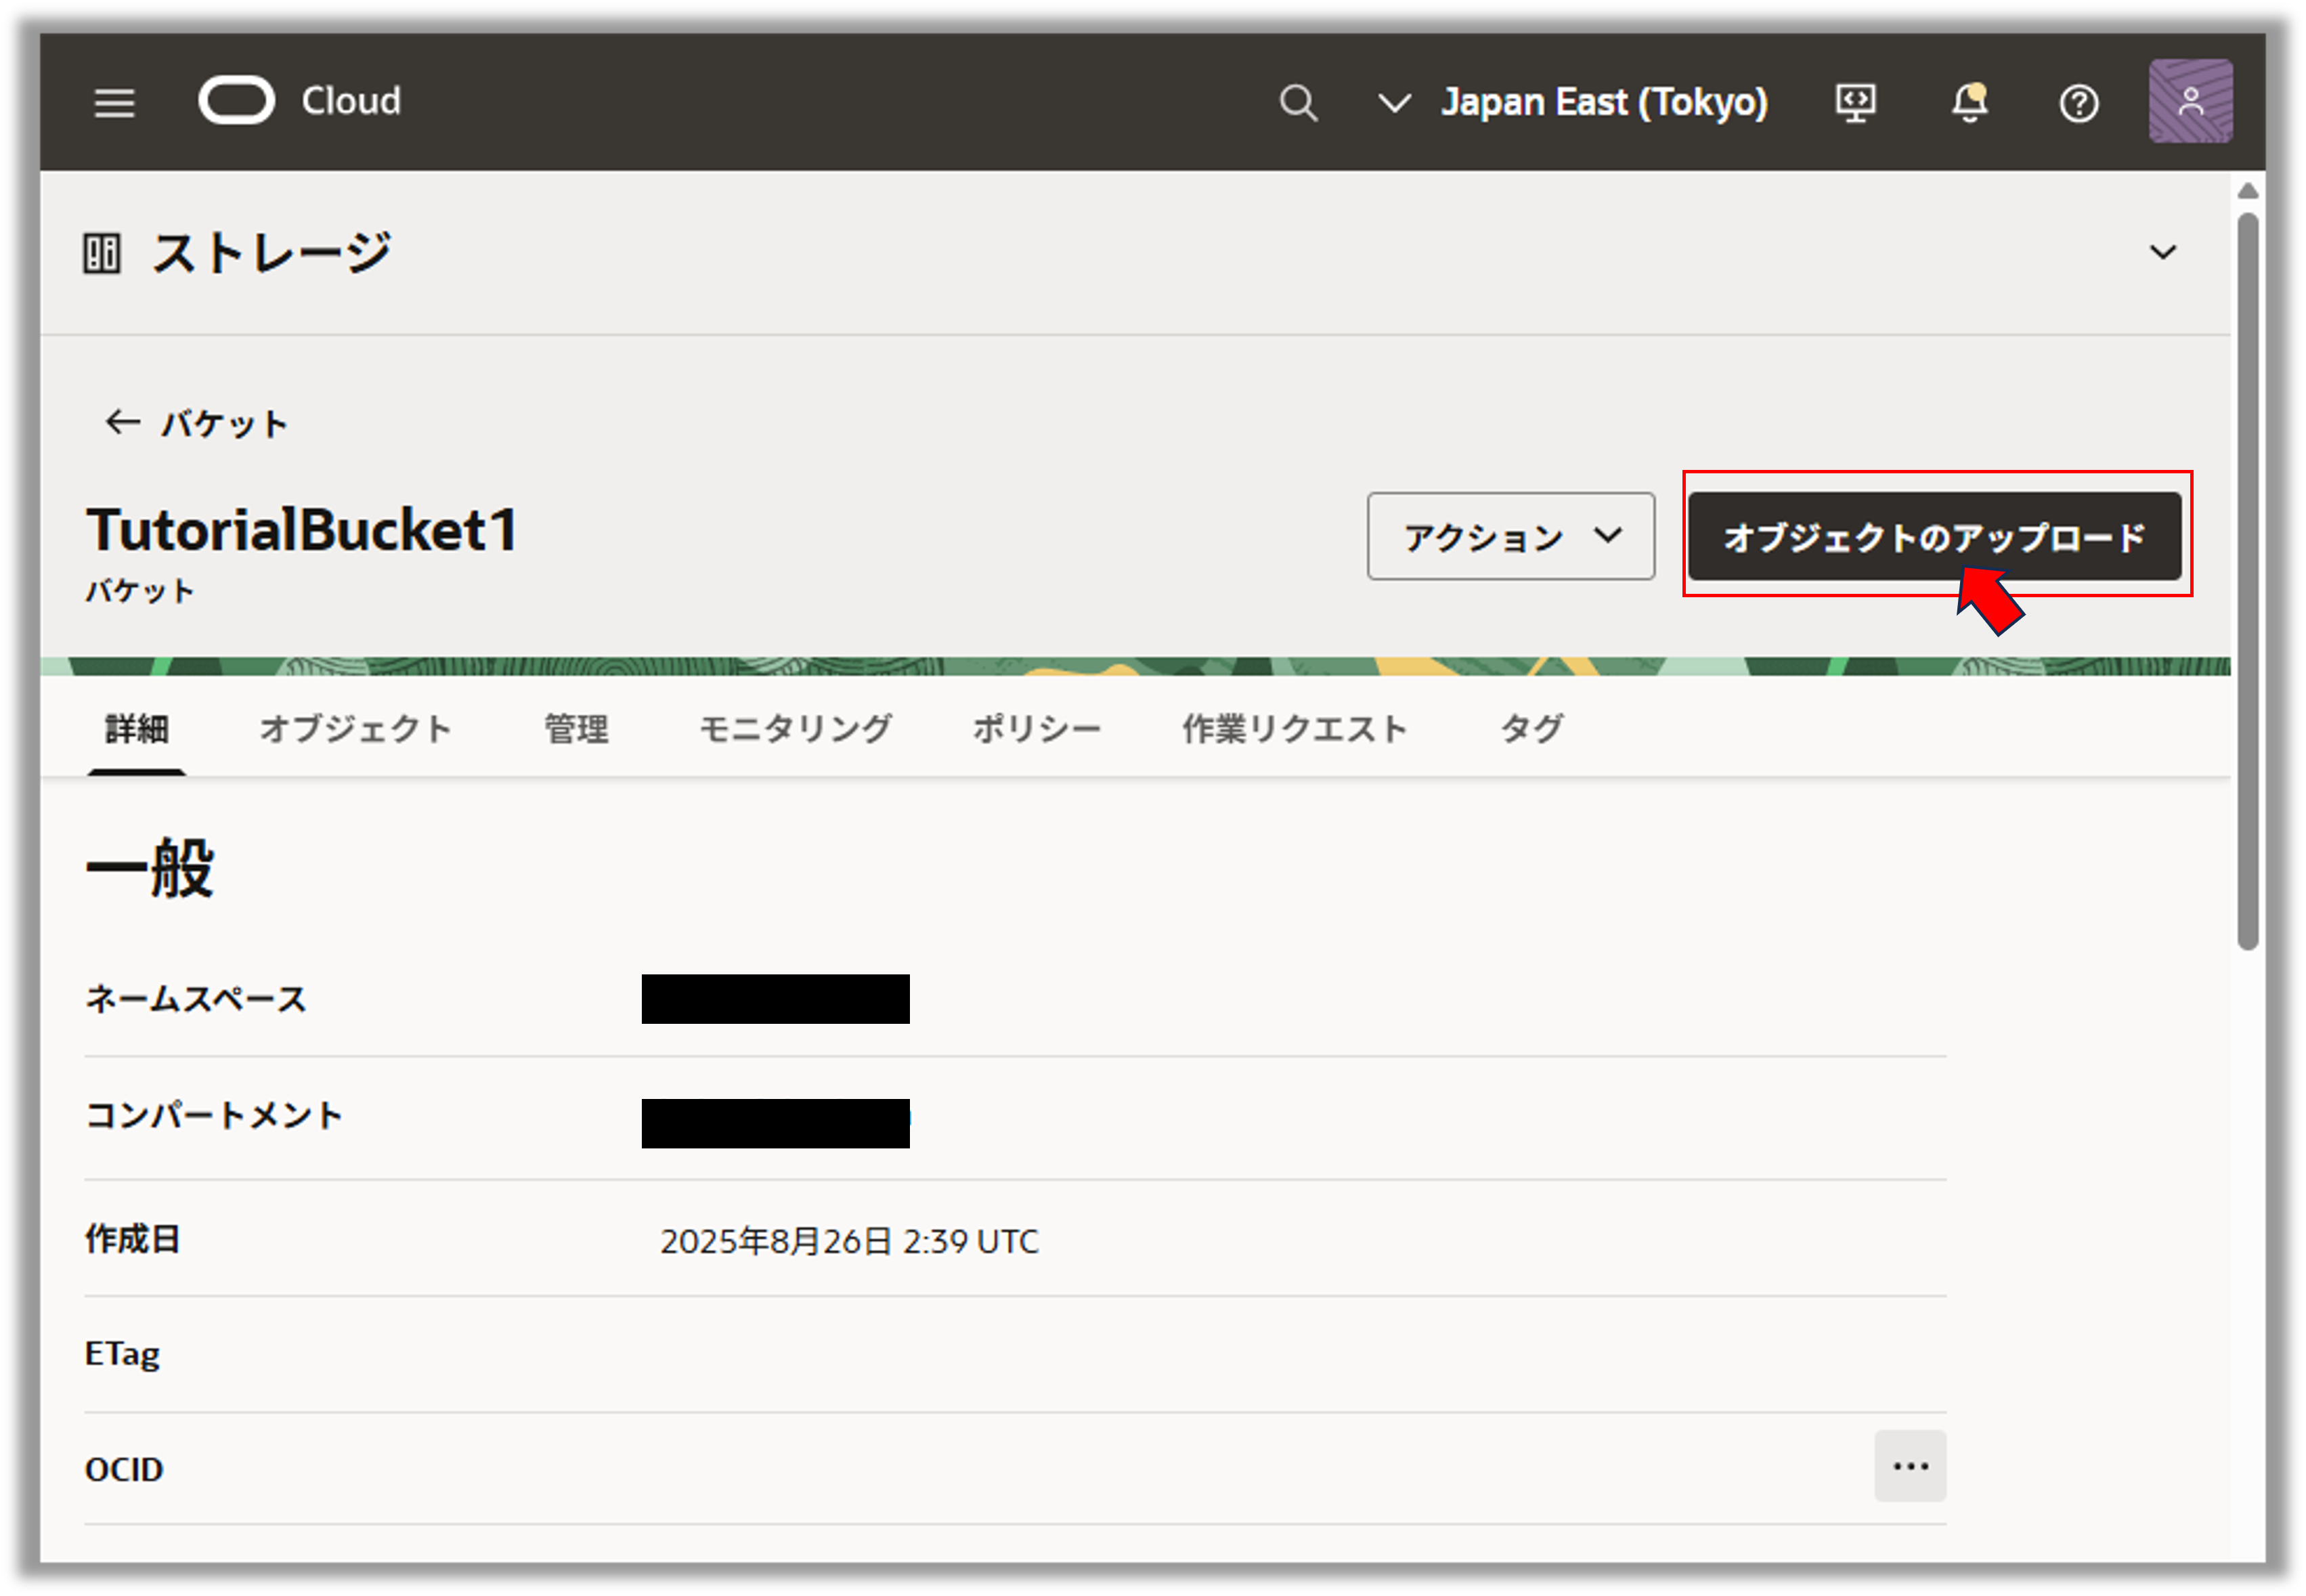
Task: Collapse the ストレージ header chevron
Action: (x=2162, y=252)
